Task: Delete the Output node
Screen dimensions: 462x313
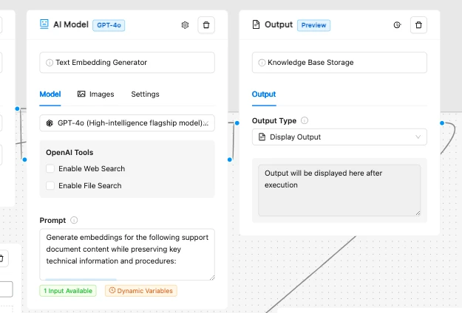Action: (x=419, y=25)
